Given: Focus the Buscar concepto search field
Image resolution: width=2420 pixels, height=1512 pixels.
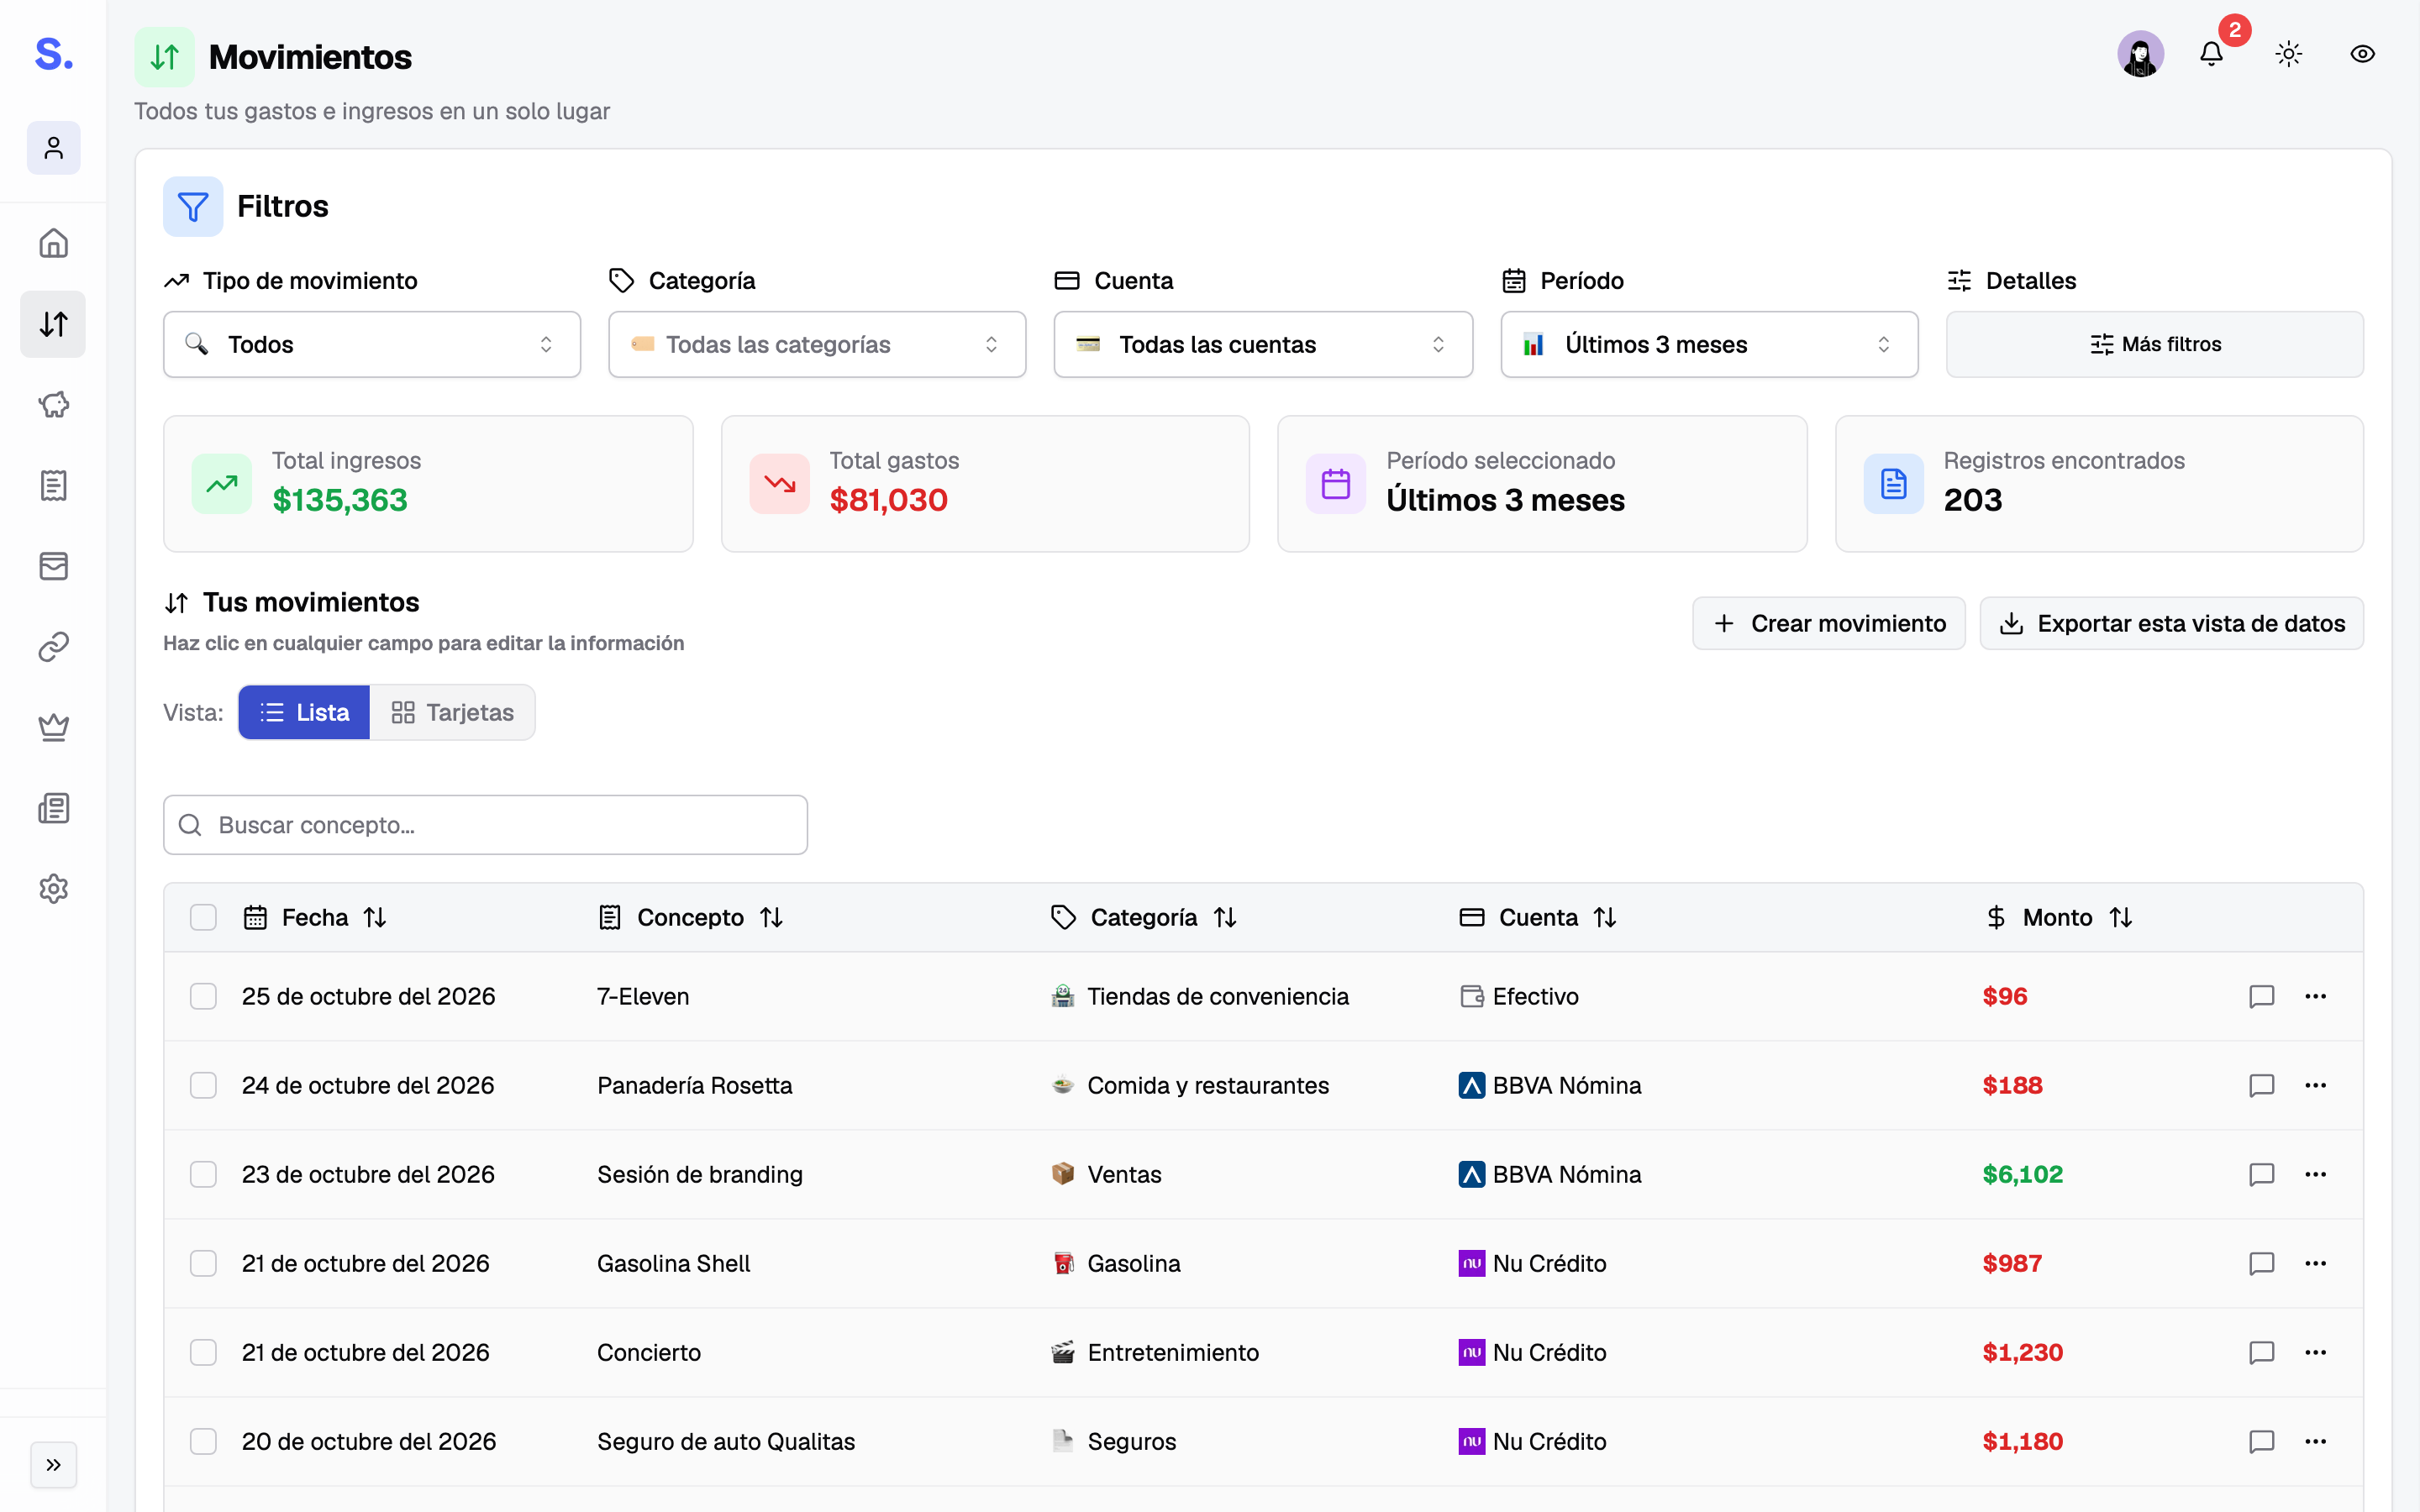Looking at the screenshot, I should pyautogui.click(x=485, y=825).
